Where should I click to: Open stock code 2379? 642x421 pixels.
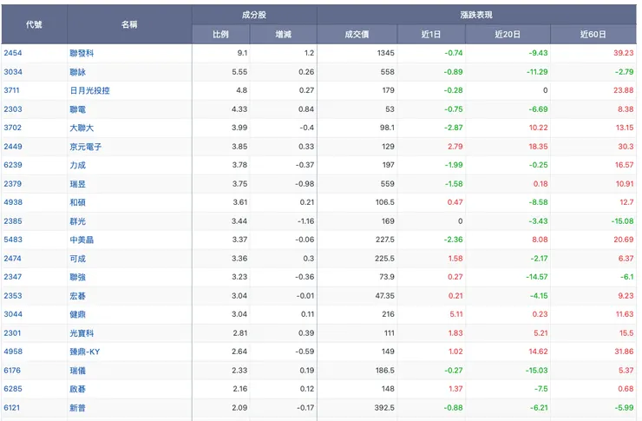tap(12, 183)
